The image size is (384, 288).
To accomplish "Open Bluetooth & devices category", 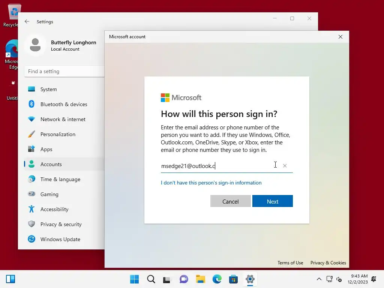I will pos(64,104).
